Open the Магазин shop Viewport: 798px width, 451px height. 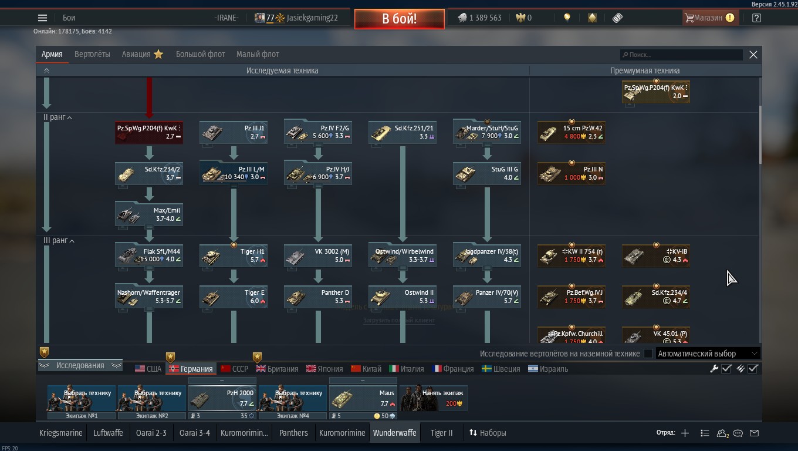coord(709,18)
